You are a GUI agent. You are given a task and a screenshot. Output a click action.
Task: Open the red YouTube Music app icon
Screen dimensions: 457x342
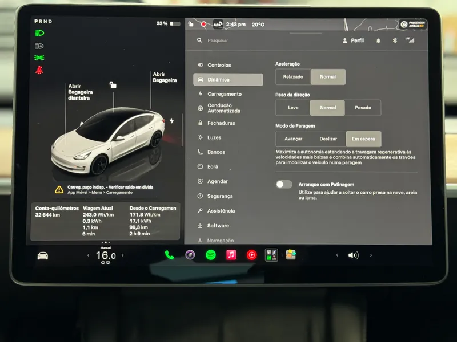point(251,255)
